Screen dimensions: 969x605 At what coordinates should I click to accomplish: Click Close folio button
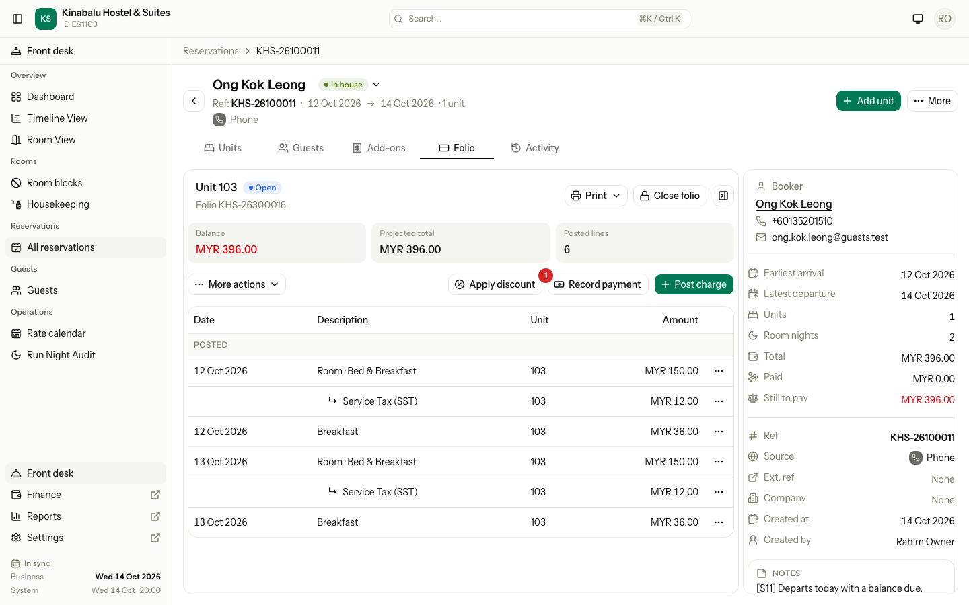coord(670,196)
